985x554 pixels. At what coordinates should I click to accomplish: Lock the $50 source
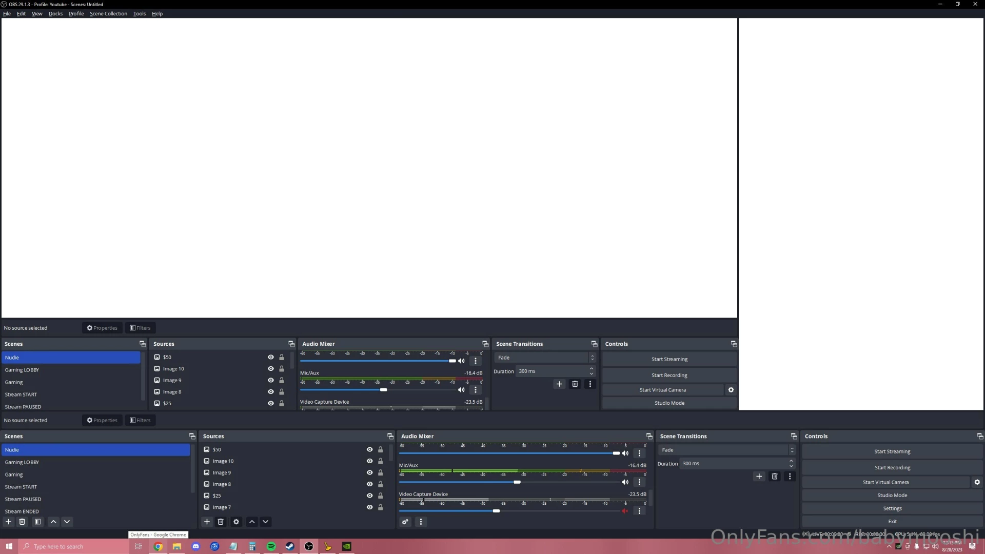click(x=380, y=449)
